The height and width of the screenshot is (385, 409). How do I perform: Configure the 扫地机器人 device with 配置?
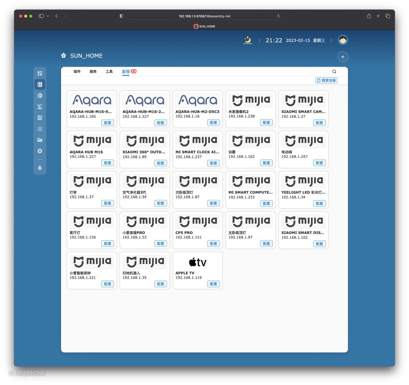[161, 284]
